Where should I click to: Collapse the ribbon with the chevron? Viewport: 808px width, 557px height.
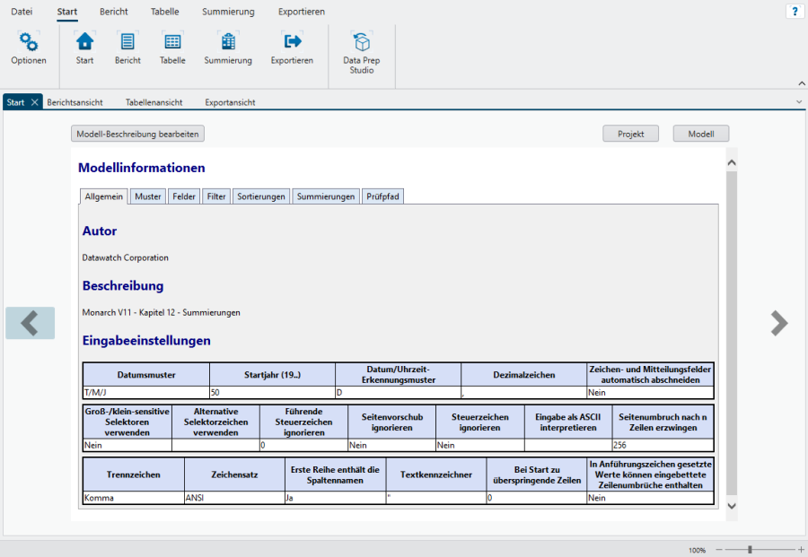[x=801, y=83]
